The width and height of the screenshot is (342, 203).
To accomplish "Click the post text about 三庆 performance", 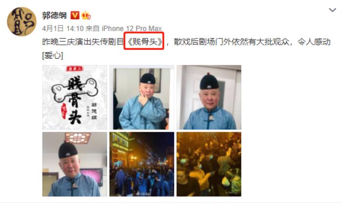I will coord(186,48).
